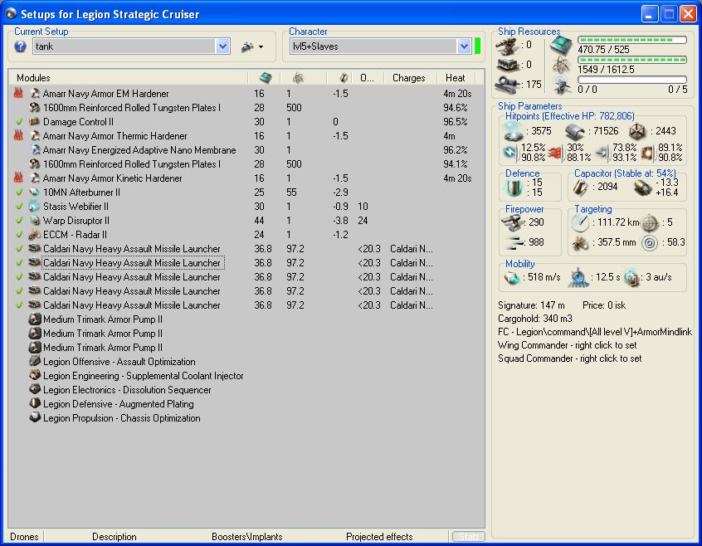Screen dimensions: 702x546
Task: Click the CPU usage progress bar
Action: click(632, 40)
